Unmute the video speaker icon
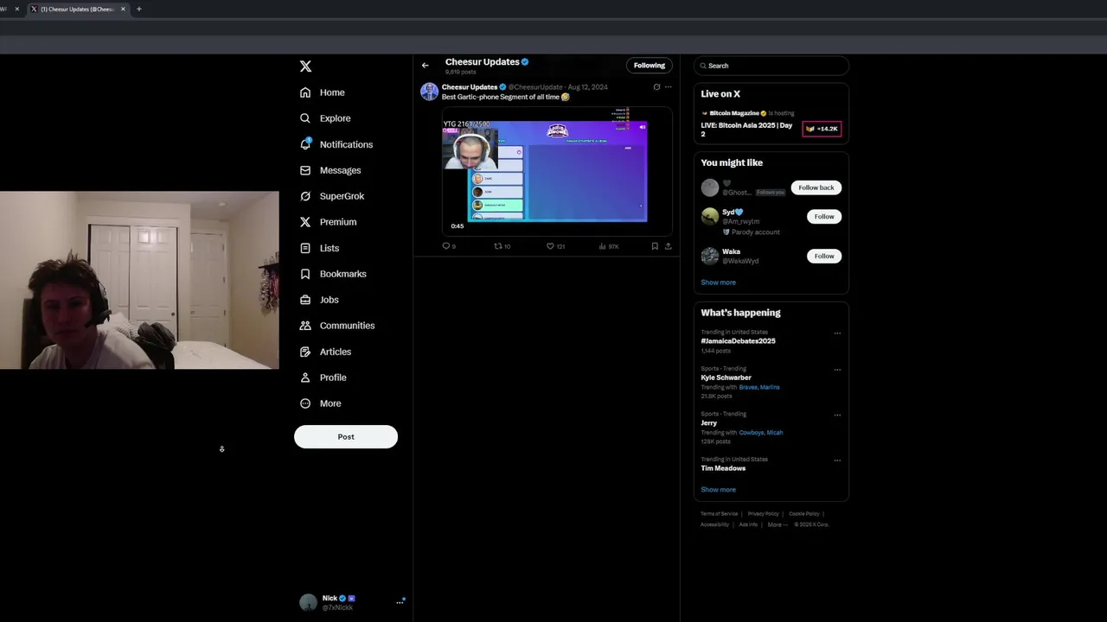The width and height of the screenshot is (1107, 622). click(643, 127)
